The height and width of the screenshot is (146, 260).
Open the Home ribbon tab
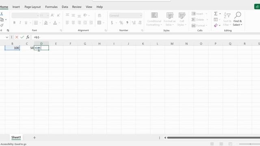pyautogui.click(x=4, y=7)
